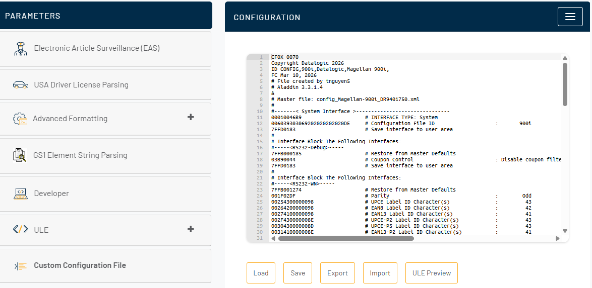Click the USA Driver License car icon
Viewport: 592px width, 288px height.
[x=21, y=85]
